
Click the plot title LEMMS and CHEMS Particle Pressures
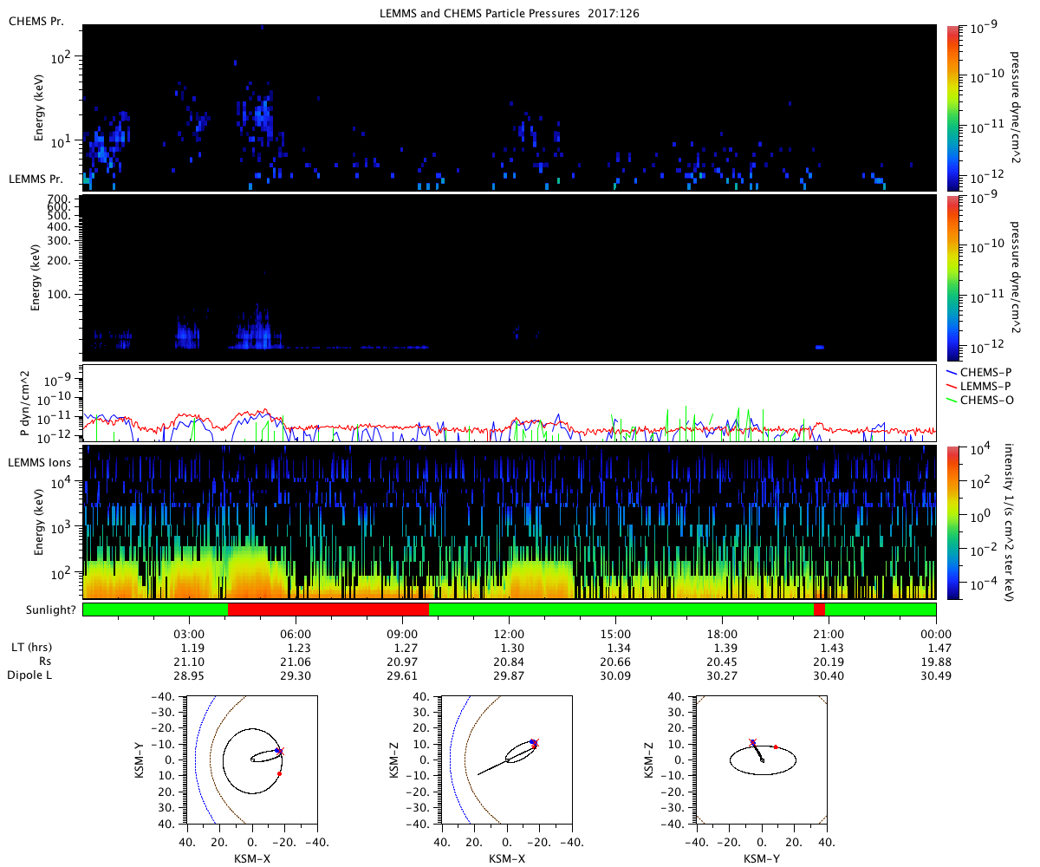(x=510, y=13)
